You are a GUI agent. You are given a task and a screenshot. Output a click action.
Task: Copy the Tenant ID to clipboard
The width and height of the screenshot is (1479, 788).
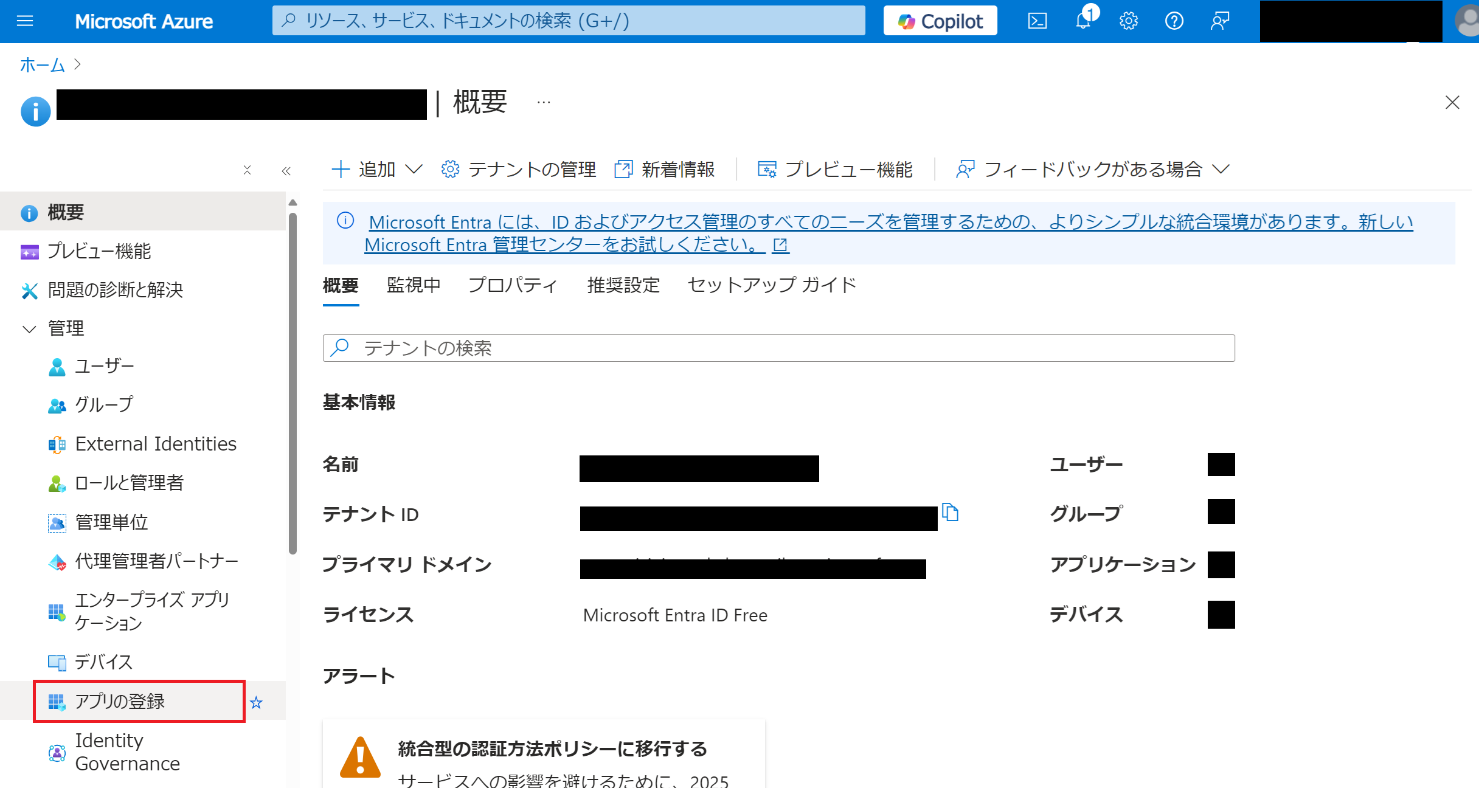click(950, 513)
